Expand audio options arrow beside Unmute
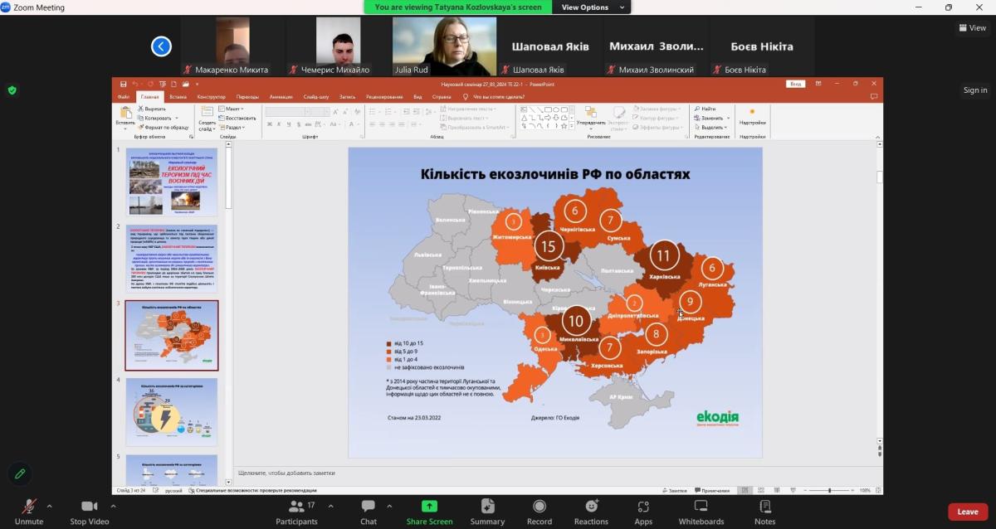996x529 pixels. [x=49, y=506]
